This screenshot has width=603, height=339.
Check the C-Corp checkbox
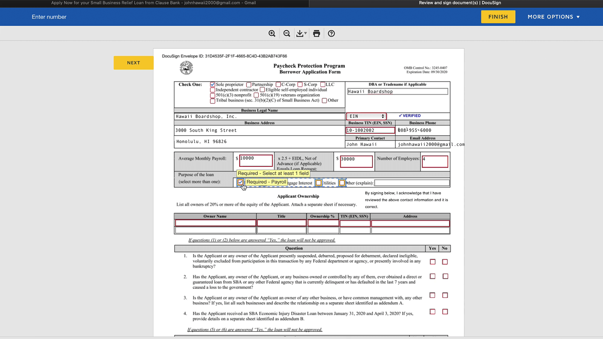(x=278, y=84)
